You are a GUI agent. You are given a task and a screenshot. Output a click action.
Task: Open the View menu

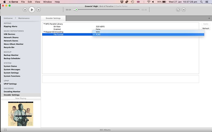(37, 2)
